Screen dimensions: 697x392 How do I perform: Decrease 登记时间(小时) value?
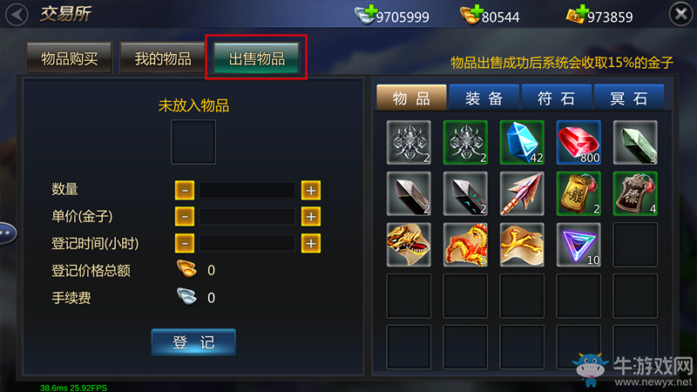click(185, 244)
